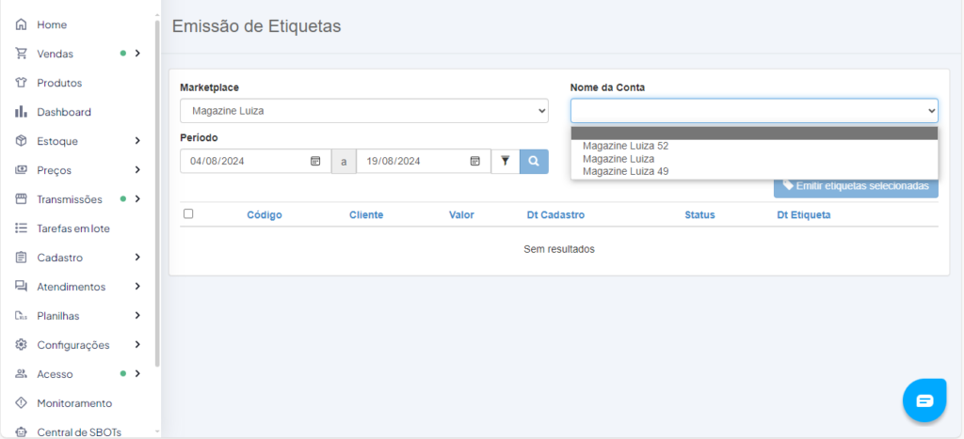Click the Home house icon in sidebar
The image size is (964, 439).
[21, 24]
